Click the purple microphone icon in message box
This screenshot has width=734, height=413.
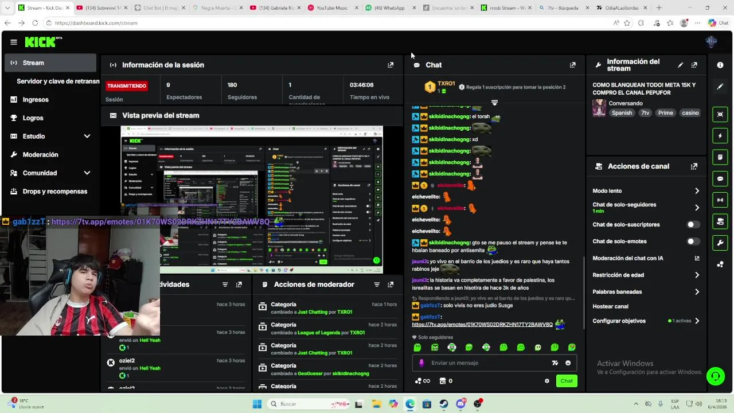click(x=421, y=363)
